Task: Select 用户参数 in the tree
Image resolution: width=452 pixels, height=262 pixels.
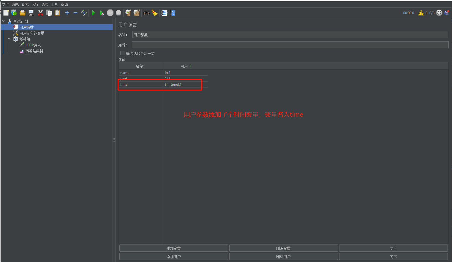Action: [27, 27]
